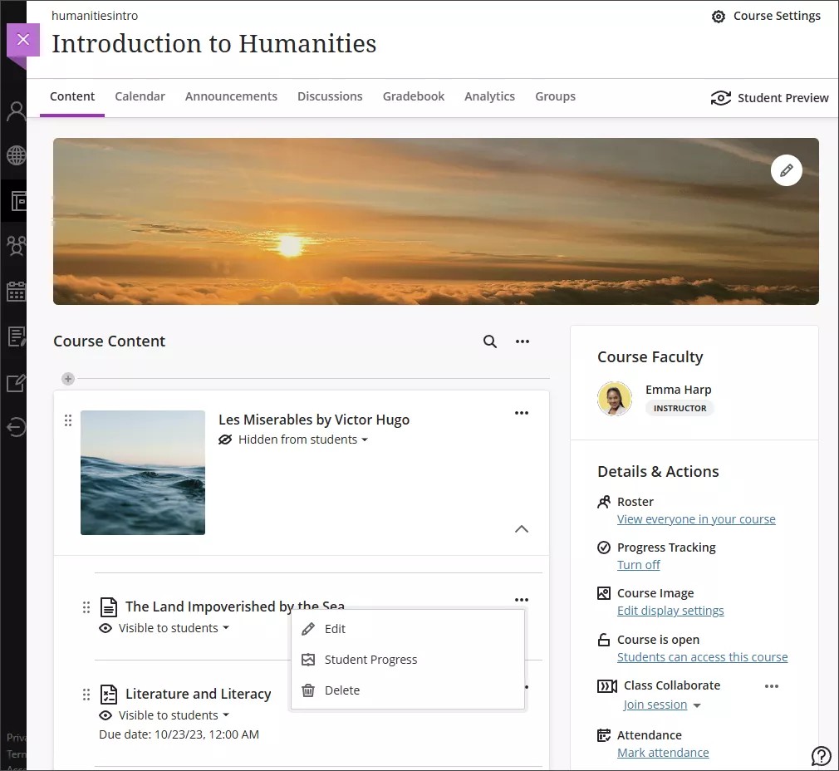Collapse the Les Miserables module with the chevron
This screenshot has height=771, width=839.
click(x=522, y=529)
